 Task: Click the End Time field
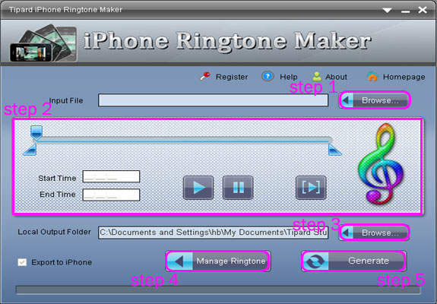(111, 195)
